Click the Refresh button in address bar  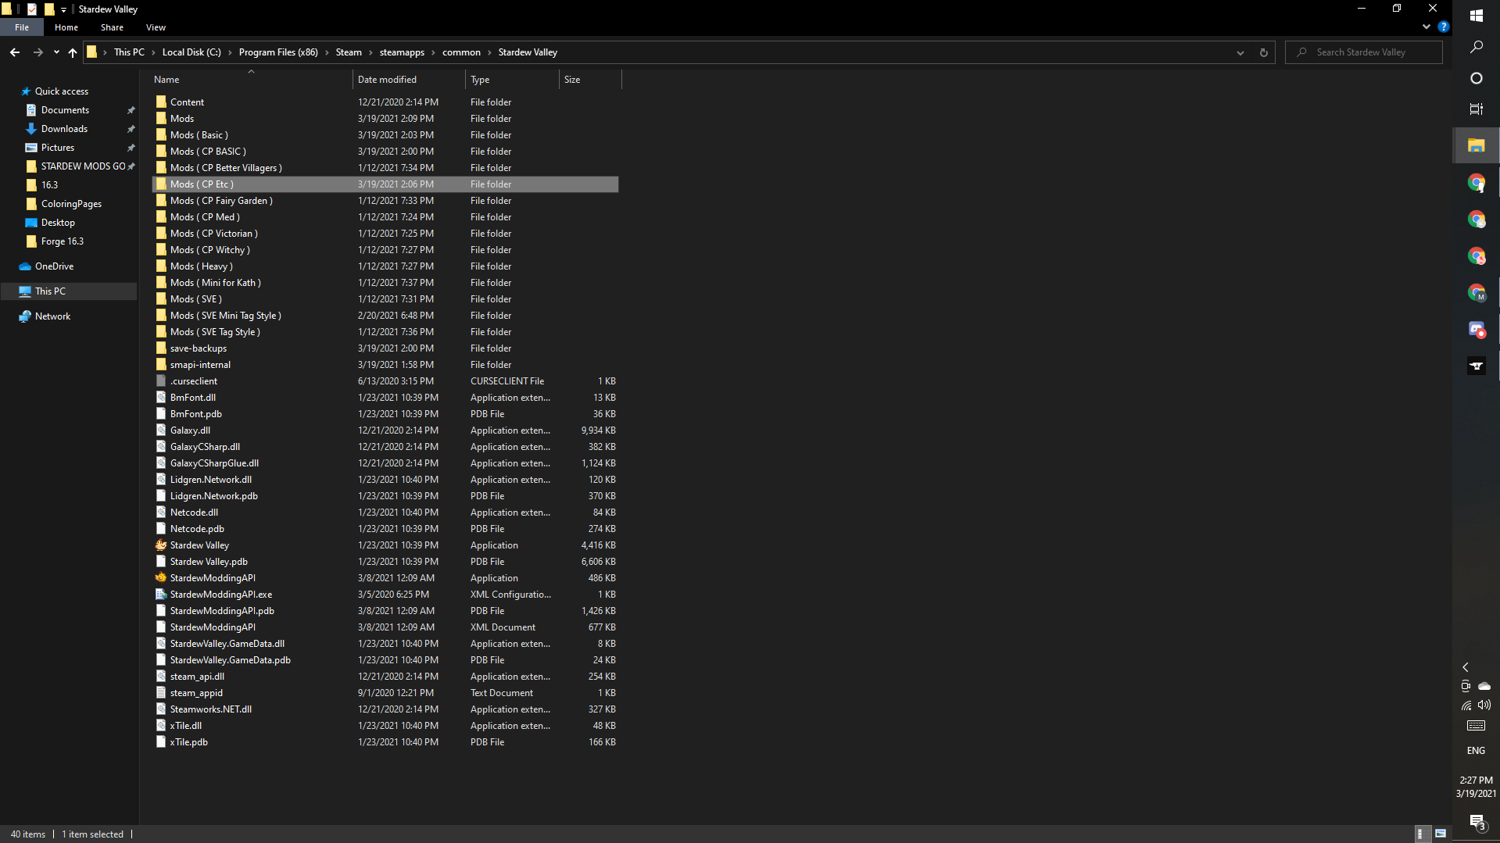coord(1263,52)
